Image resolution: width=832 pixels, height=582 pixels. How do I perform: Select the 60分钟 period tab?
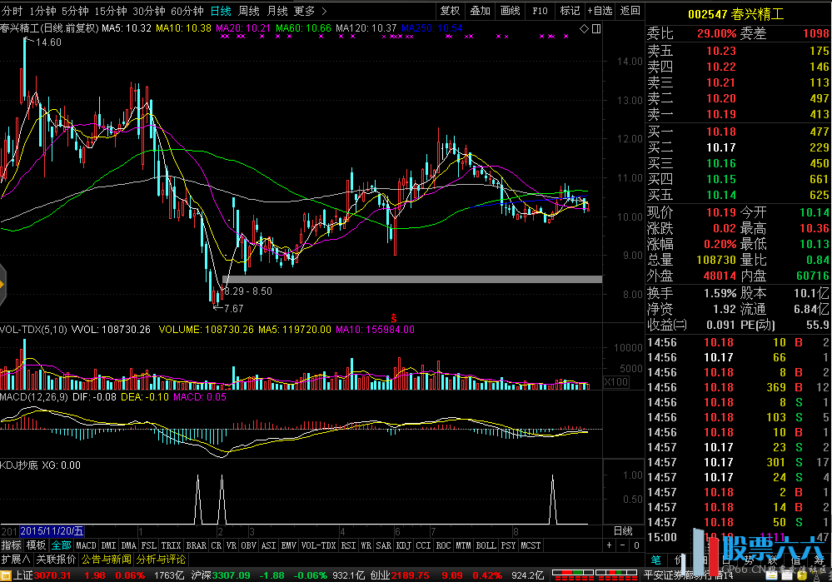click(187, 11)
